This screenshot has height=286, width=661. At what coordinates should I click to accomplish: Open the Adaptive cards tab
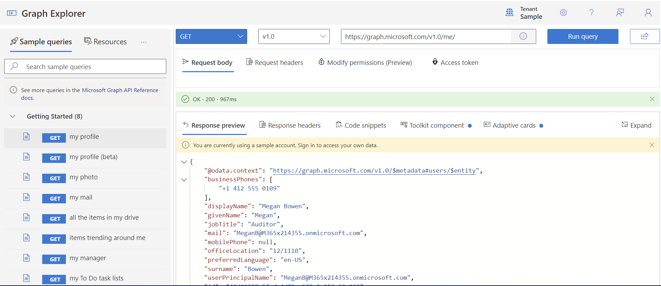click(x=513, y=125)
